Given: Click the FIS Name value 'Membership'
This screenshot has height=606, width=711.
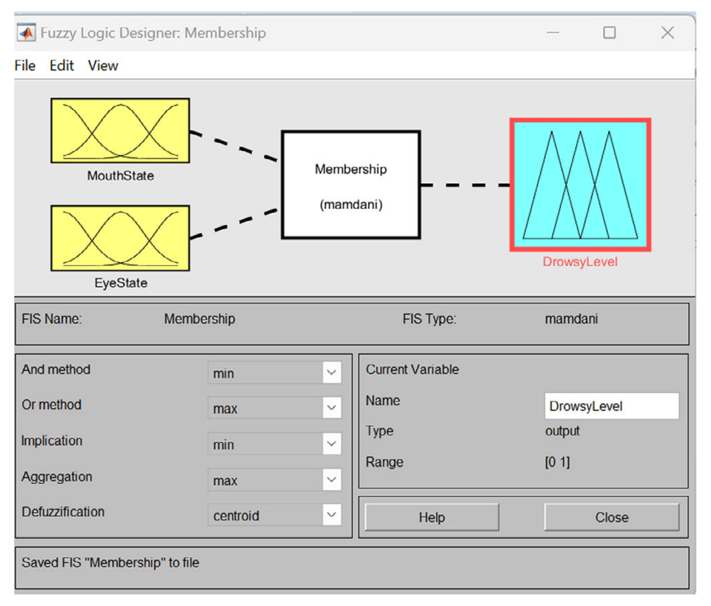Looking at the screenshot, I should coord(200,319).
